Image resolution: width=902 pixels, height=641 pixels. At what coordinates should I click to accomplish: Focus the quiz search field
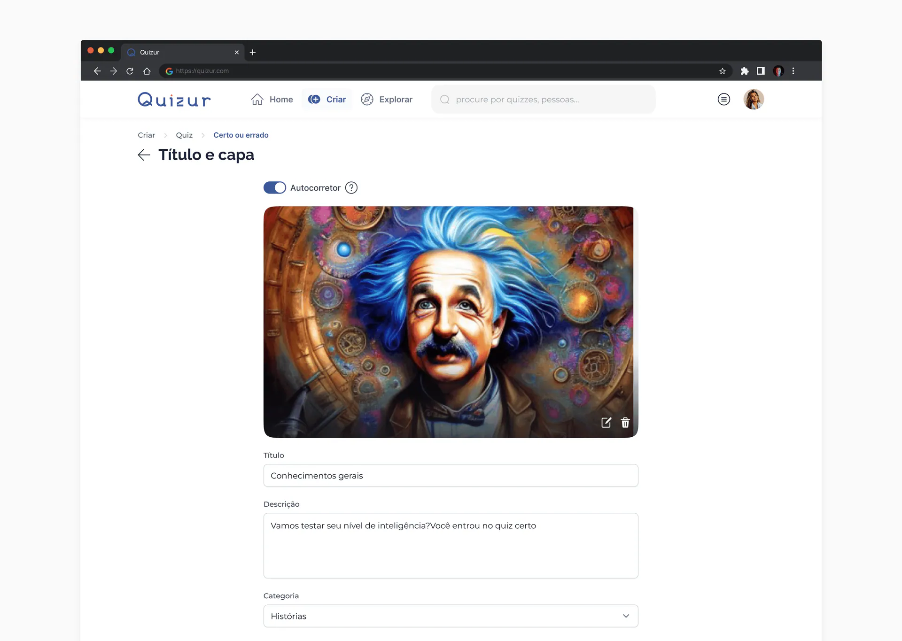[x=543, y=100]
